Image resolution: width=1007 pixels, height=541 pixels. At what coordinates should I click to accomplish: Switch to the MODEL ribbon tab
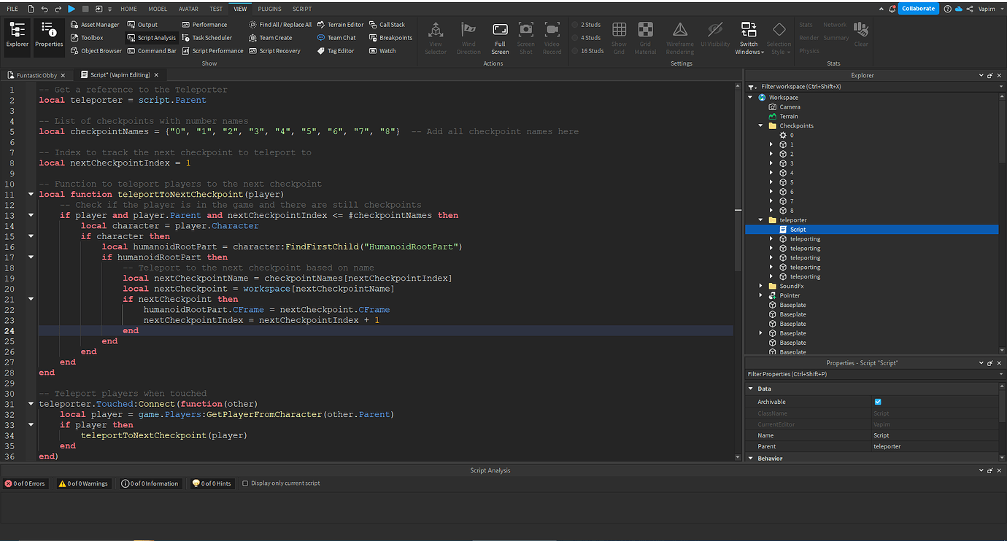tap(158, 8)
